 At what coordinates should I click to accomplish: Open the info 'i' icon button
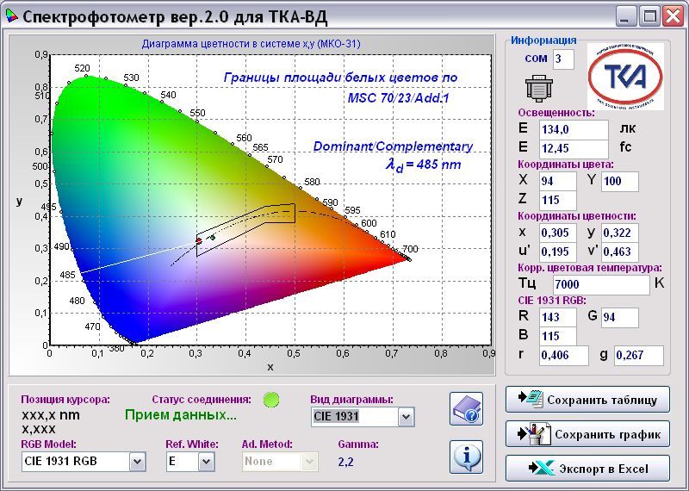(466, 456)
